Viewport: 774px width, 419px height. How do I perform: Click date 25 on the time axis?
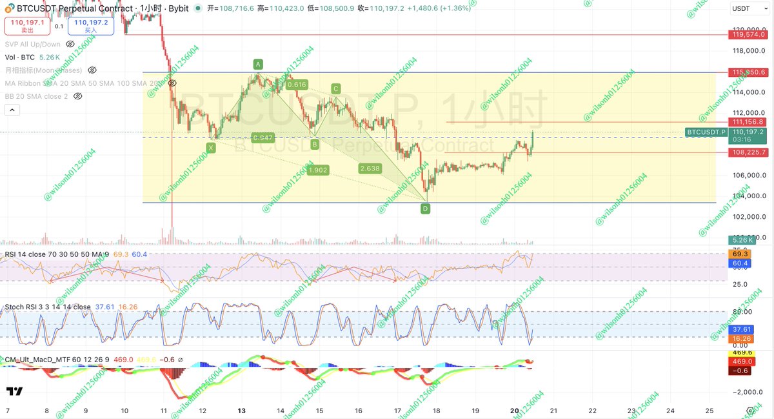pos(709,411)
